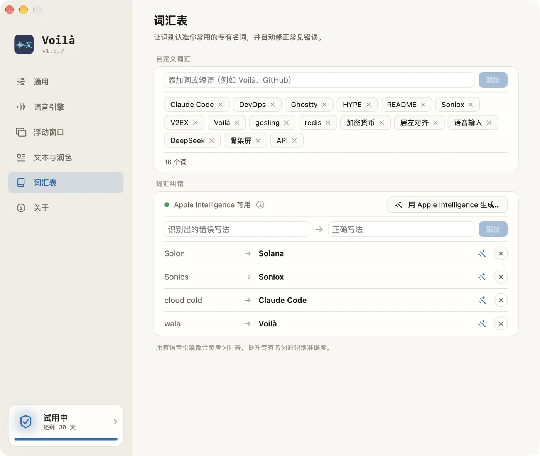
Task: Remove the 居左对齐 vocabulary tag
Action: pyautogui.click(x=435, y=123)
